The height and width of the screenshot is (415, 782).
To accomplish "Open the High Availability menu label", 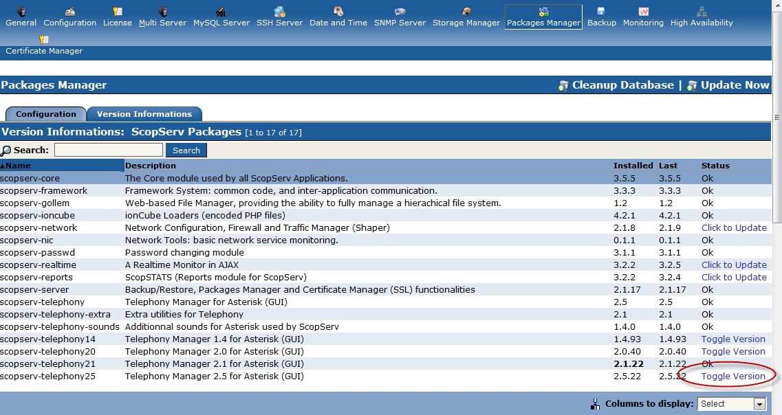I will (x=702, y=23).
